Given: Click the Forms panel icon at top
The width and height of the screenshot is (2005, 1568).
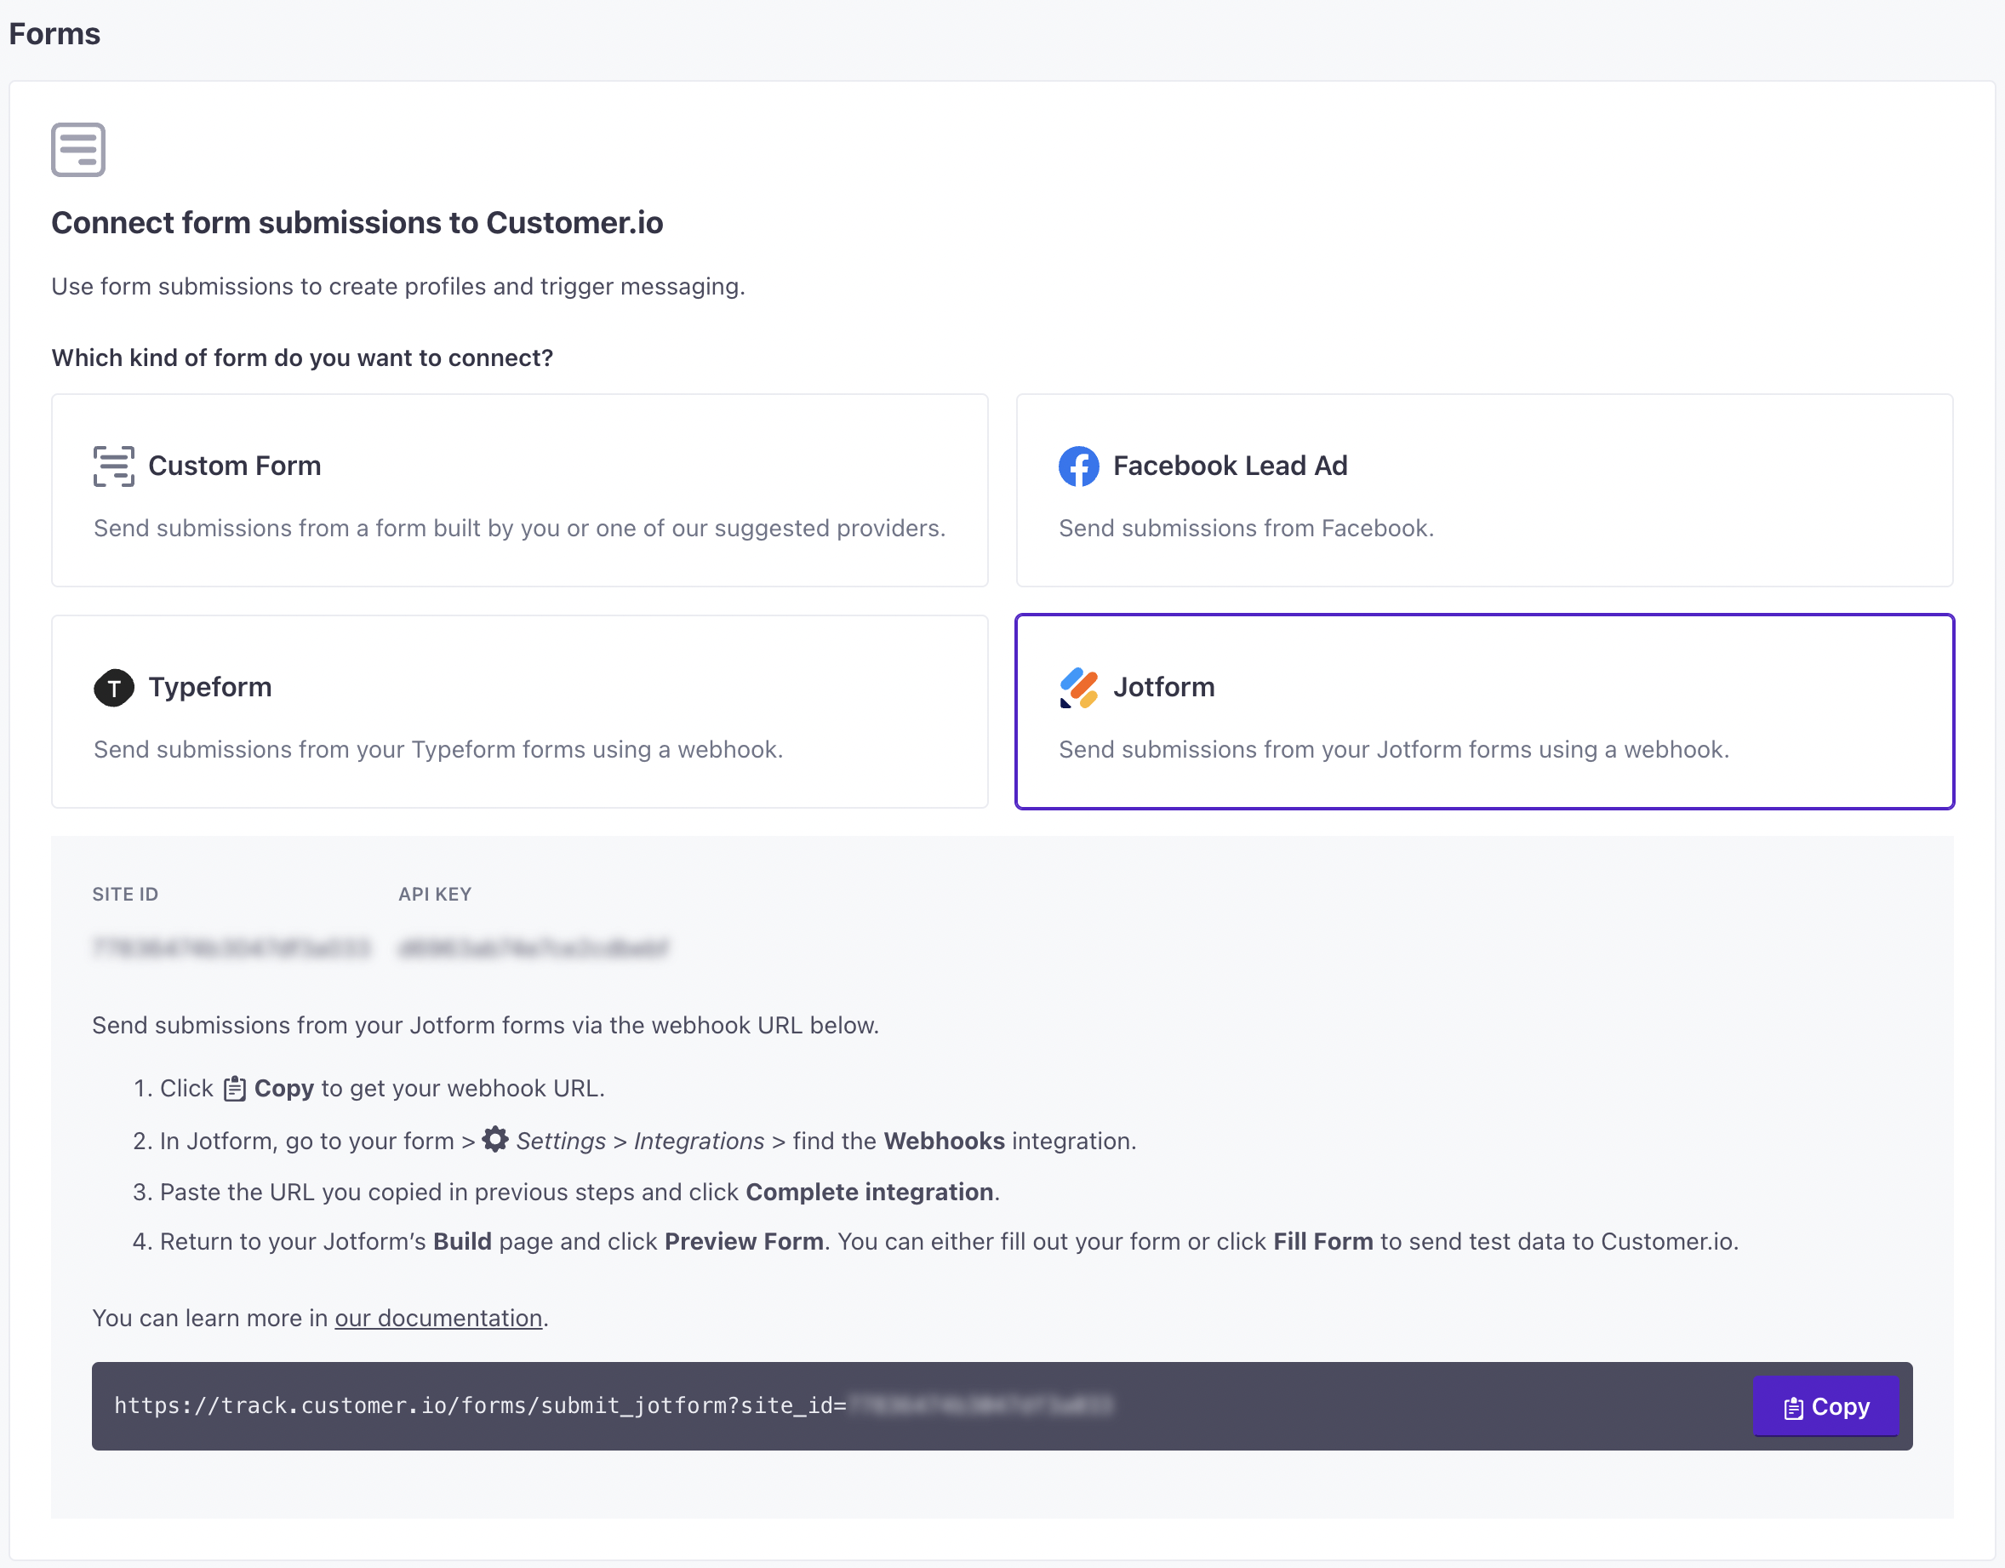Looking at the screenshot, I should coord(78,148).
